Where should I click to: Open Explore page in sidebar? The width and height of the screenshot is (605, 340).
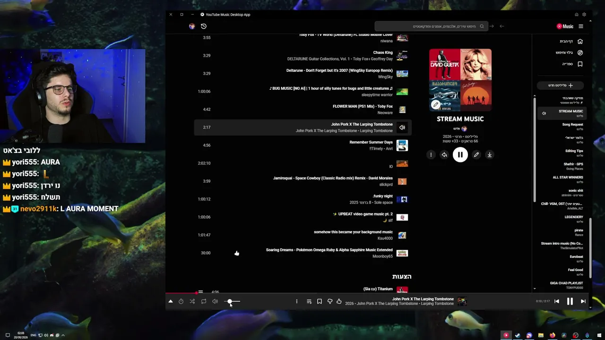[570, 52]
